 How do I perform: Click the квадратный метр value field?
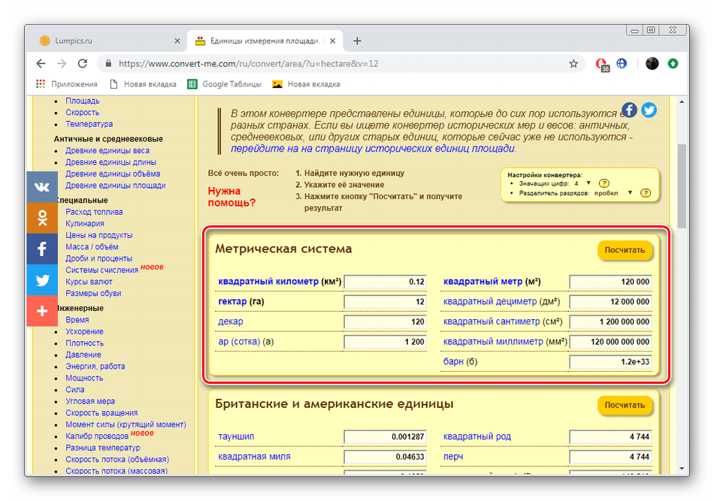point(610,282)
